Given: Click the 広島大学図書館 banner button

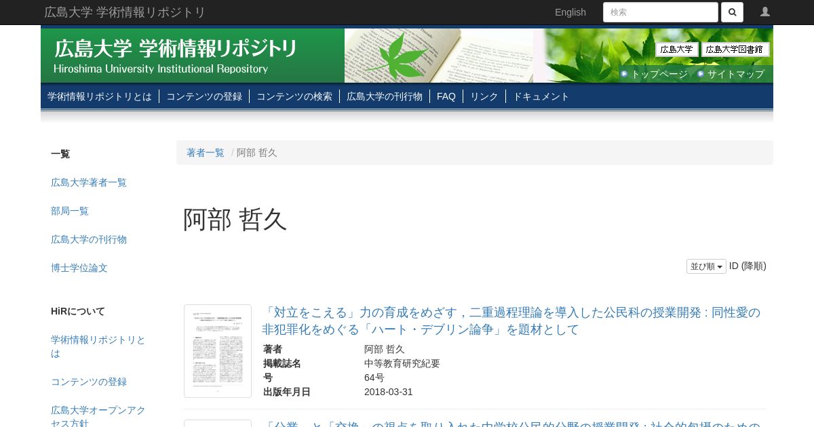Looking at the screenshot, I should pos(735,49).
